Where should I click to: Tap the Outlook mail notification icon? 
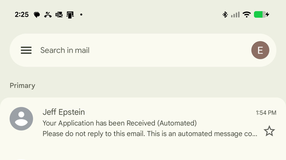(x=59, y=15)
